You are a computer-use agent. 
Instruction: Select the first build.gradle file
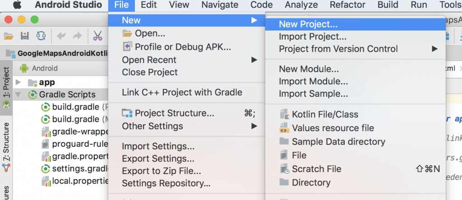[x=75, y=107]
